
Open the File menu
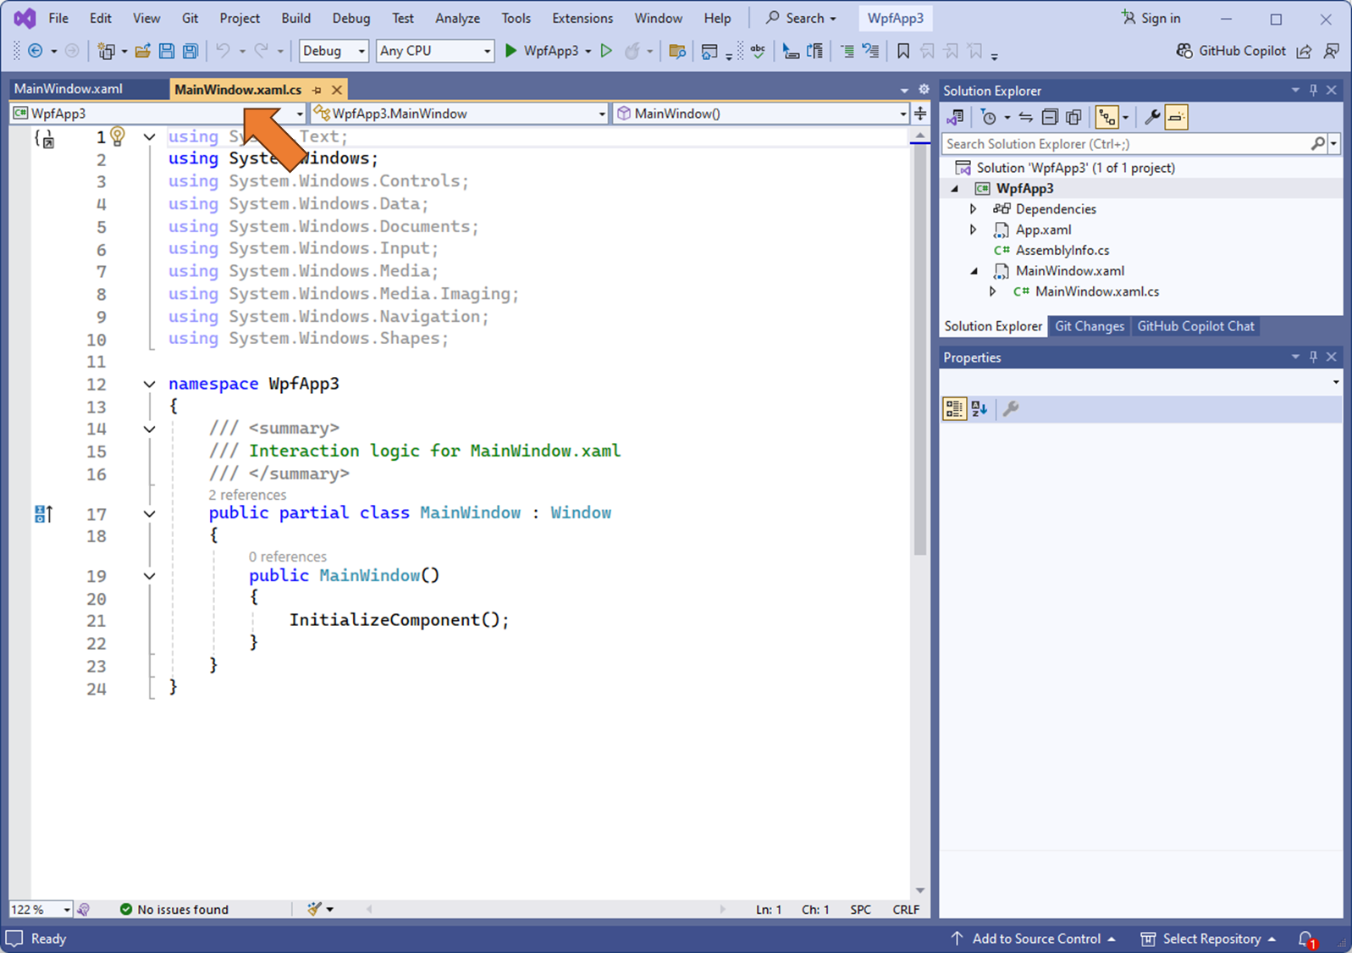58,18
